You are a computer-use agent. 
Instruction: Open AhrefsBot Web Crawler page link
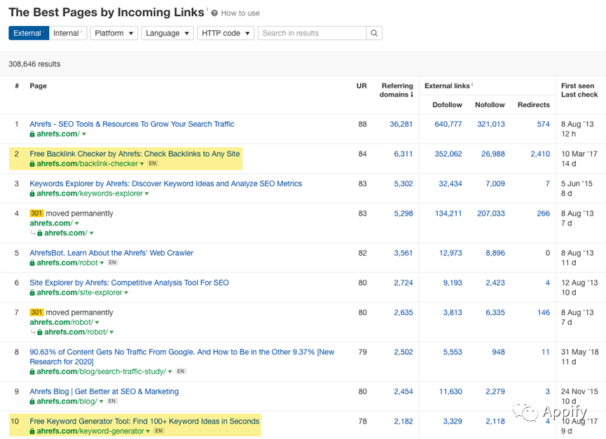coord(111,253)
